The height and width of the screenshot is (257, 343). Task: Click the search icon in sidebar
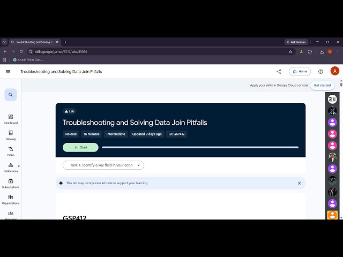click(11, 95)
